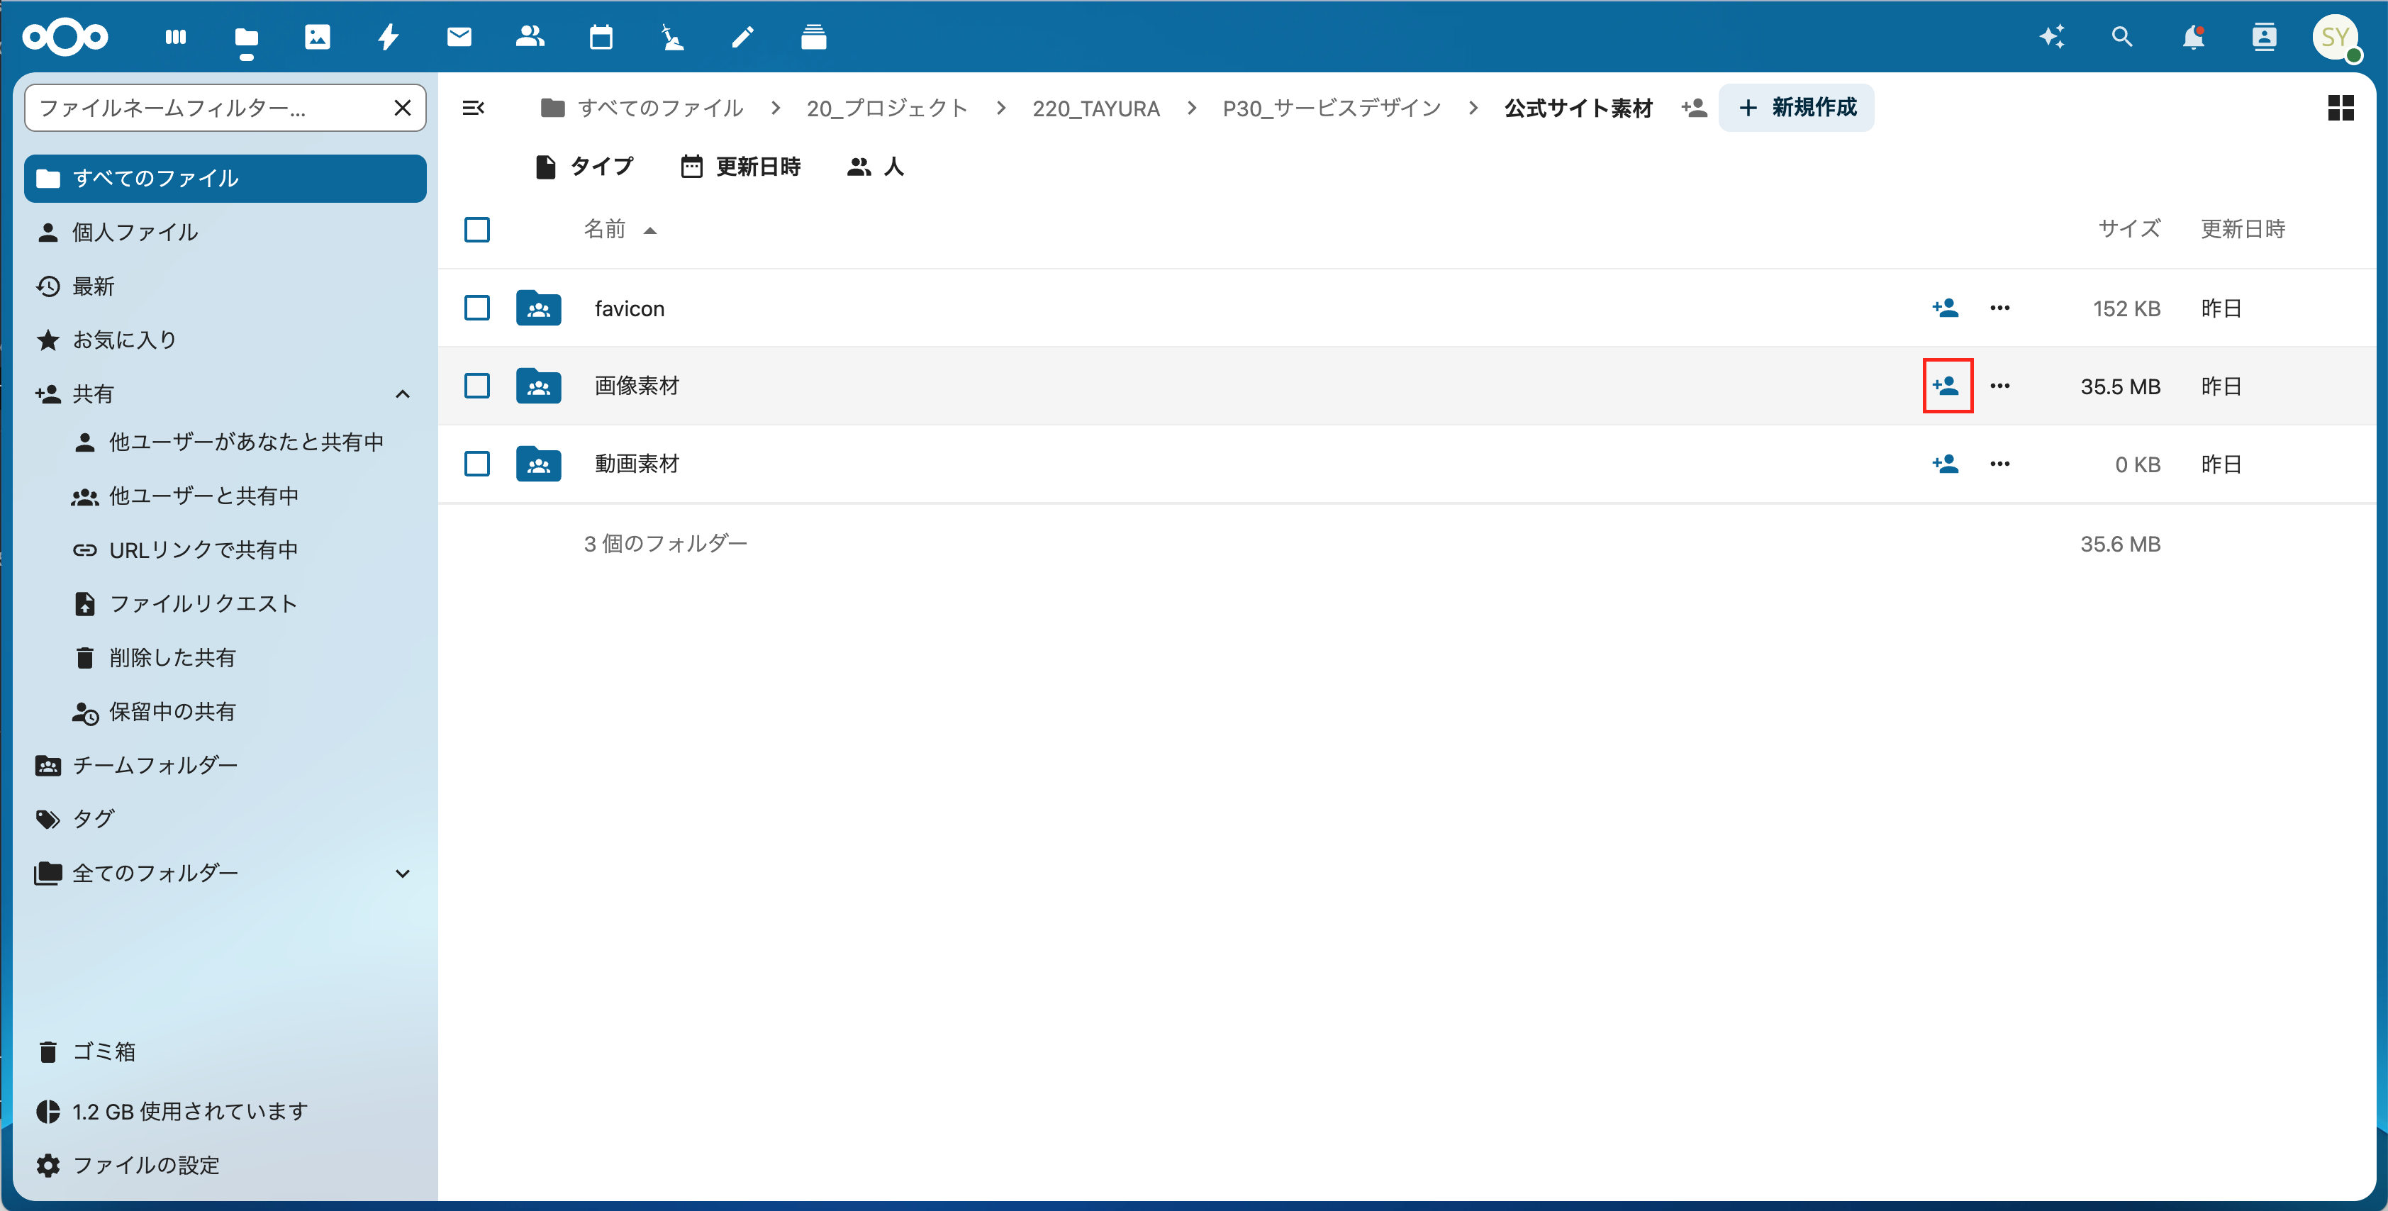Select the 画像素材 row checkbox
This screenshot has width=2388, height=1211.
pyautogui.click(x=476, y=386)
